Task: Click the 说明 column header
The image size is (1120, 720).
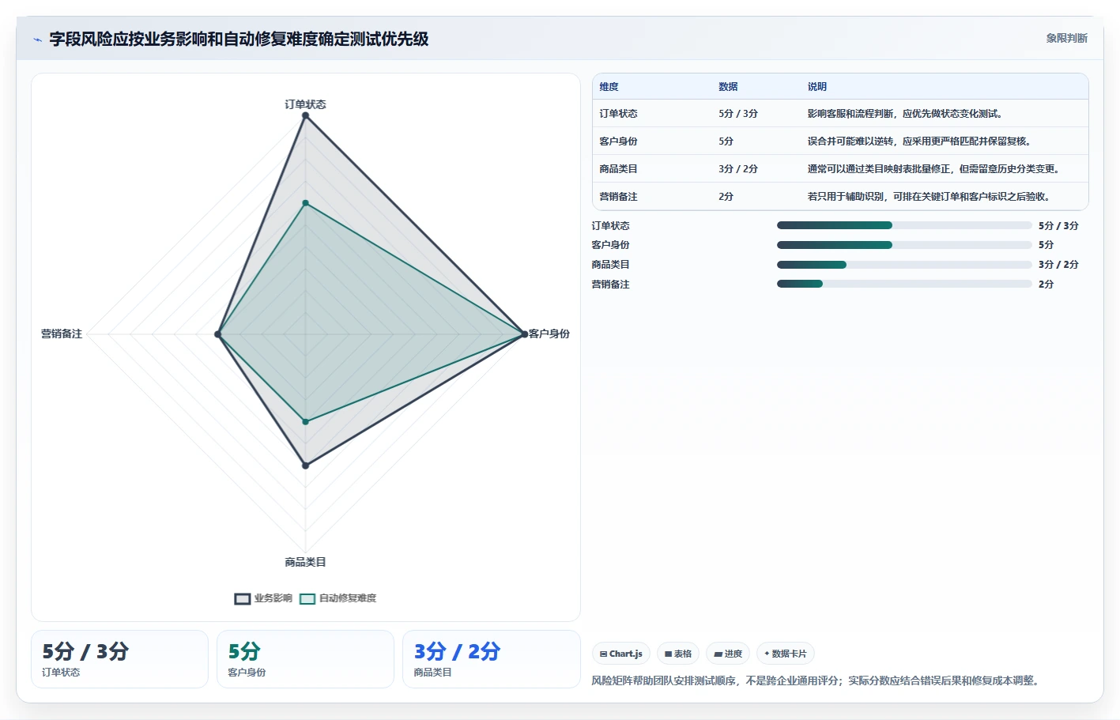Action: (x=817, y=87)
